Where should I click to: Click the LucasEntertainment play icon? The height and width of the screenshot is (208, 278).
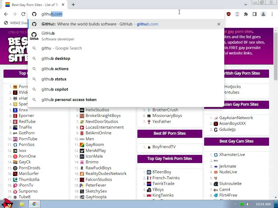[x=82, y=127]
